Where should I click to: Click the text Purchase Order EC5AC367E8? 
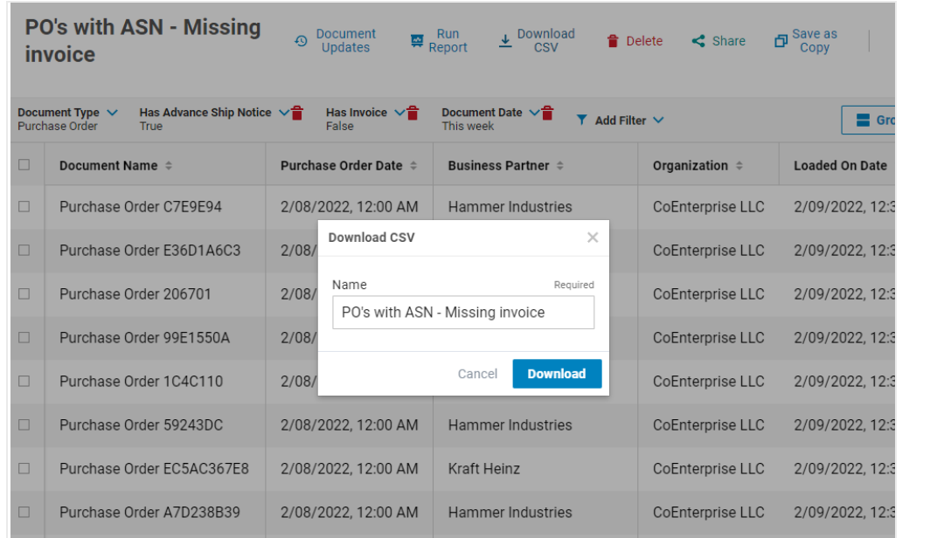[x=154, y=468]
